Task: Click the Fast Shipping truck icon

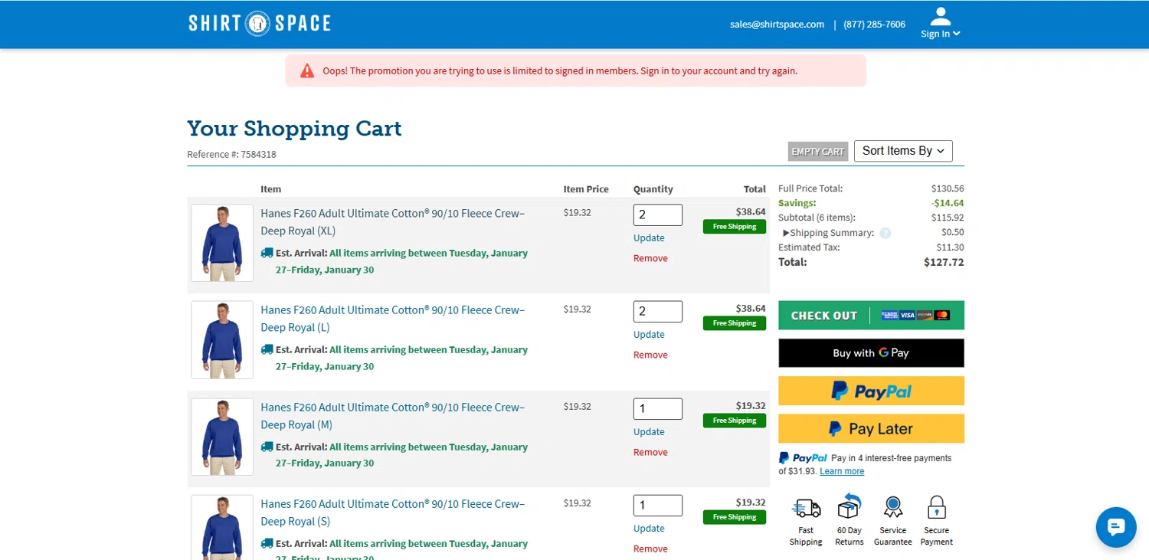Action: click(x=806, y=507)
